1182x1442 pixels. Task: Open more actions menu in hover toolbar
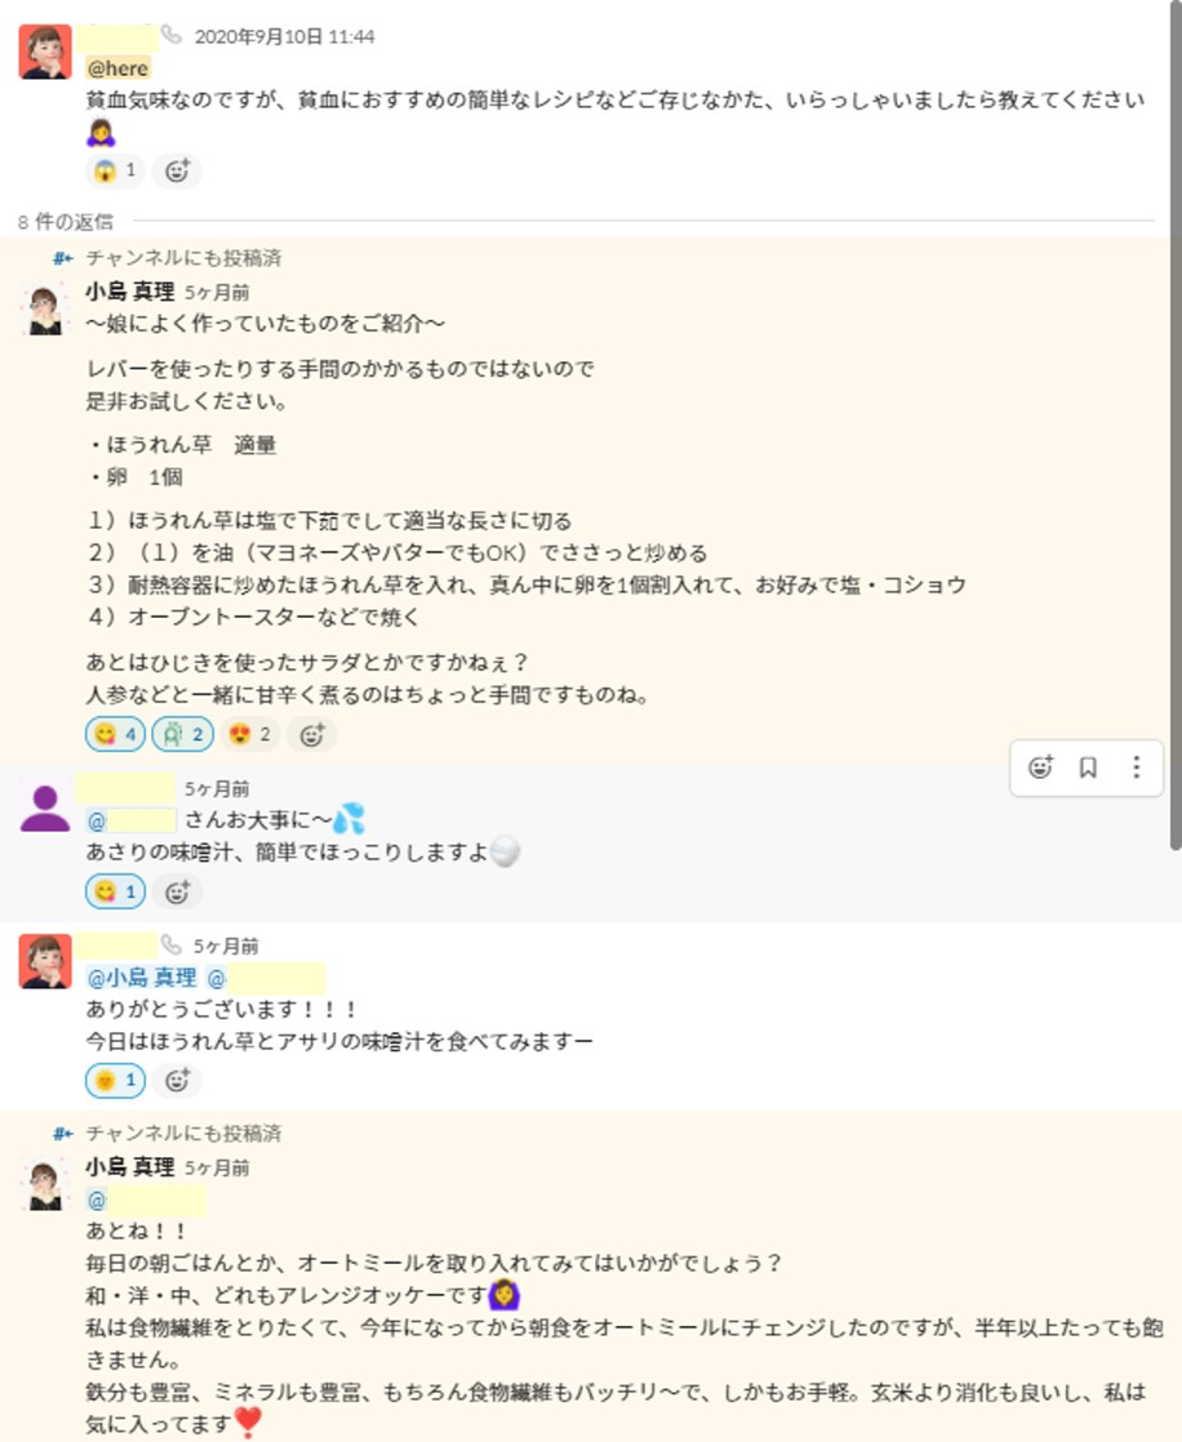[1136, 767]
